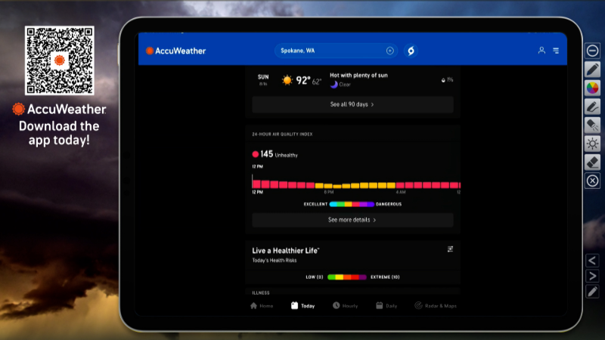Open the Sunday 92° forecast row

(x=352, y=80)
